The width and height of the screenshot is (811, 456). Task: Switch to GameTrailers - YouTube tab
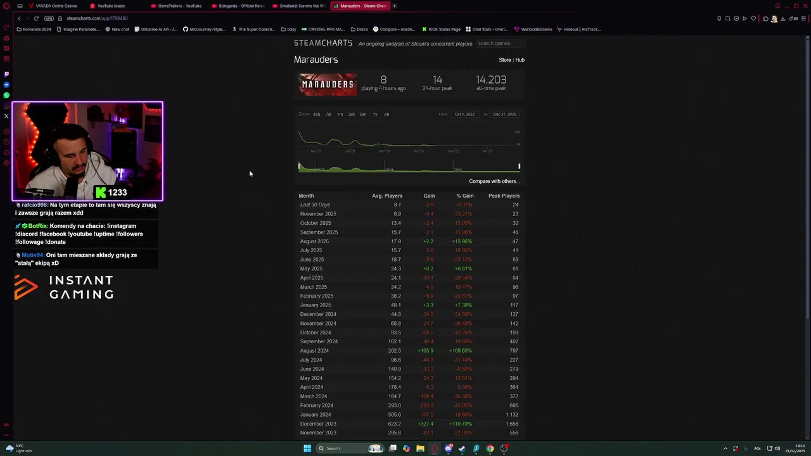click(x=176, y=6)
